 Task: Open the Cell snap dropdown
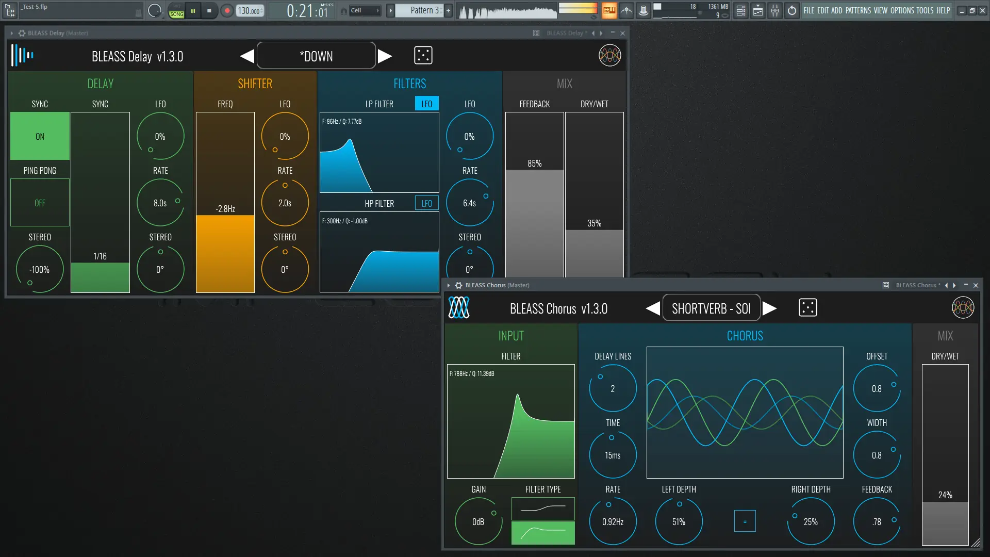pos(365,10)
